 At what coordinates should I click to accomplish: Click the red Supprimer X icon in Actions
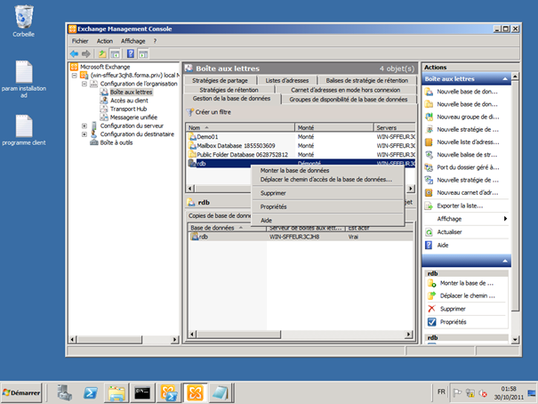[431, 309]
